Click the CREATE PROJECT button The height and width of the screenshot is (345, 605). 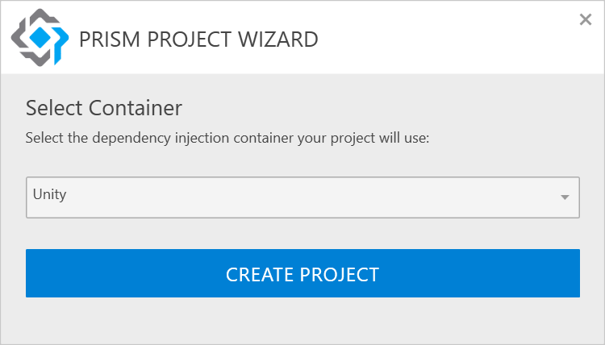[x=302, y=273]
